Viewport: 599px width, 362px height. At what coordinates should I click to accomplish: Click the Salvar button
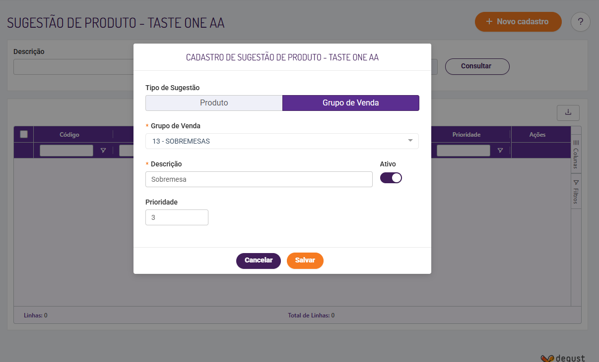(305, 260)
